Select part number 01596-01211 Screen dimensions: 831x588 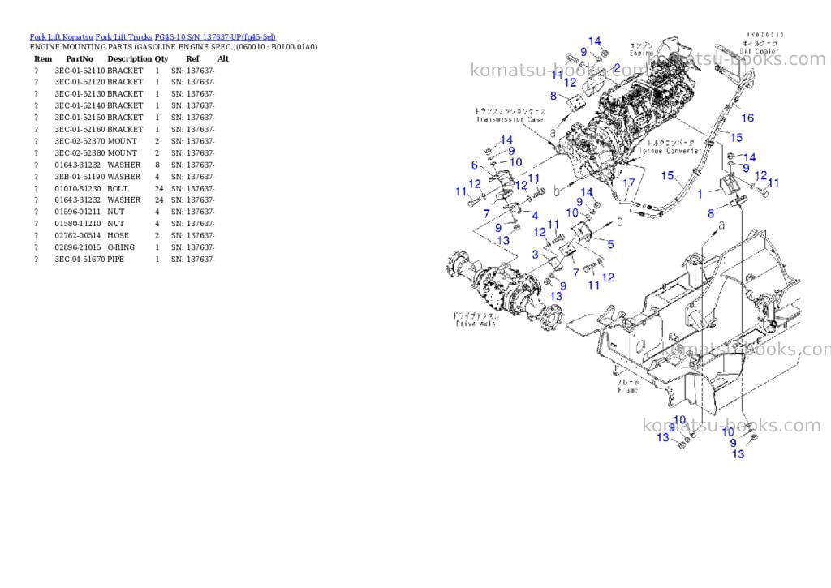pos(77,212)
